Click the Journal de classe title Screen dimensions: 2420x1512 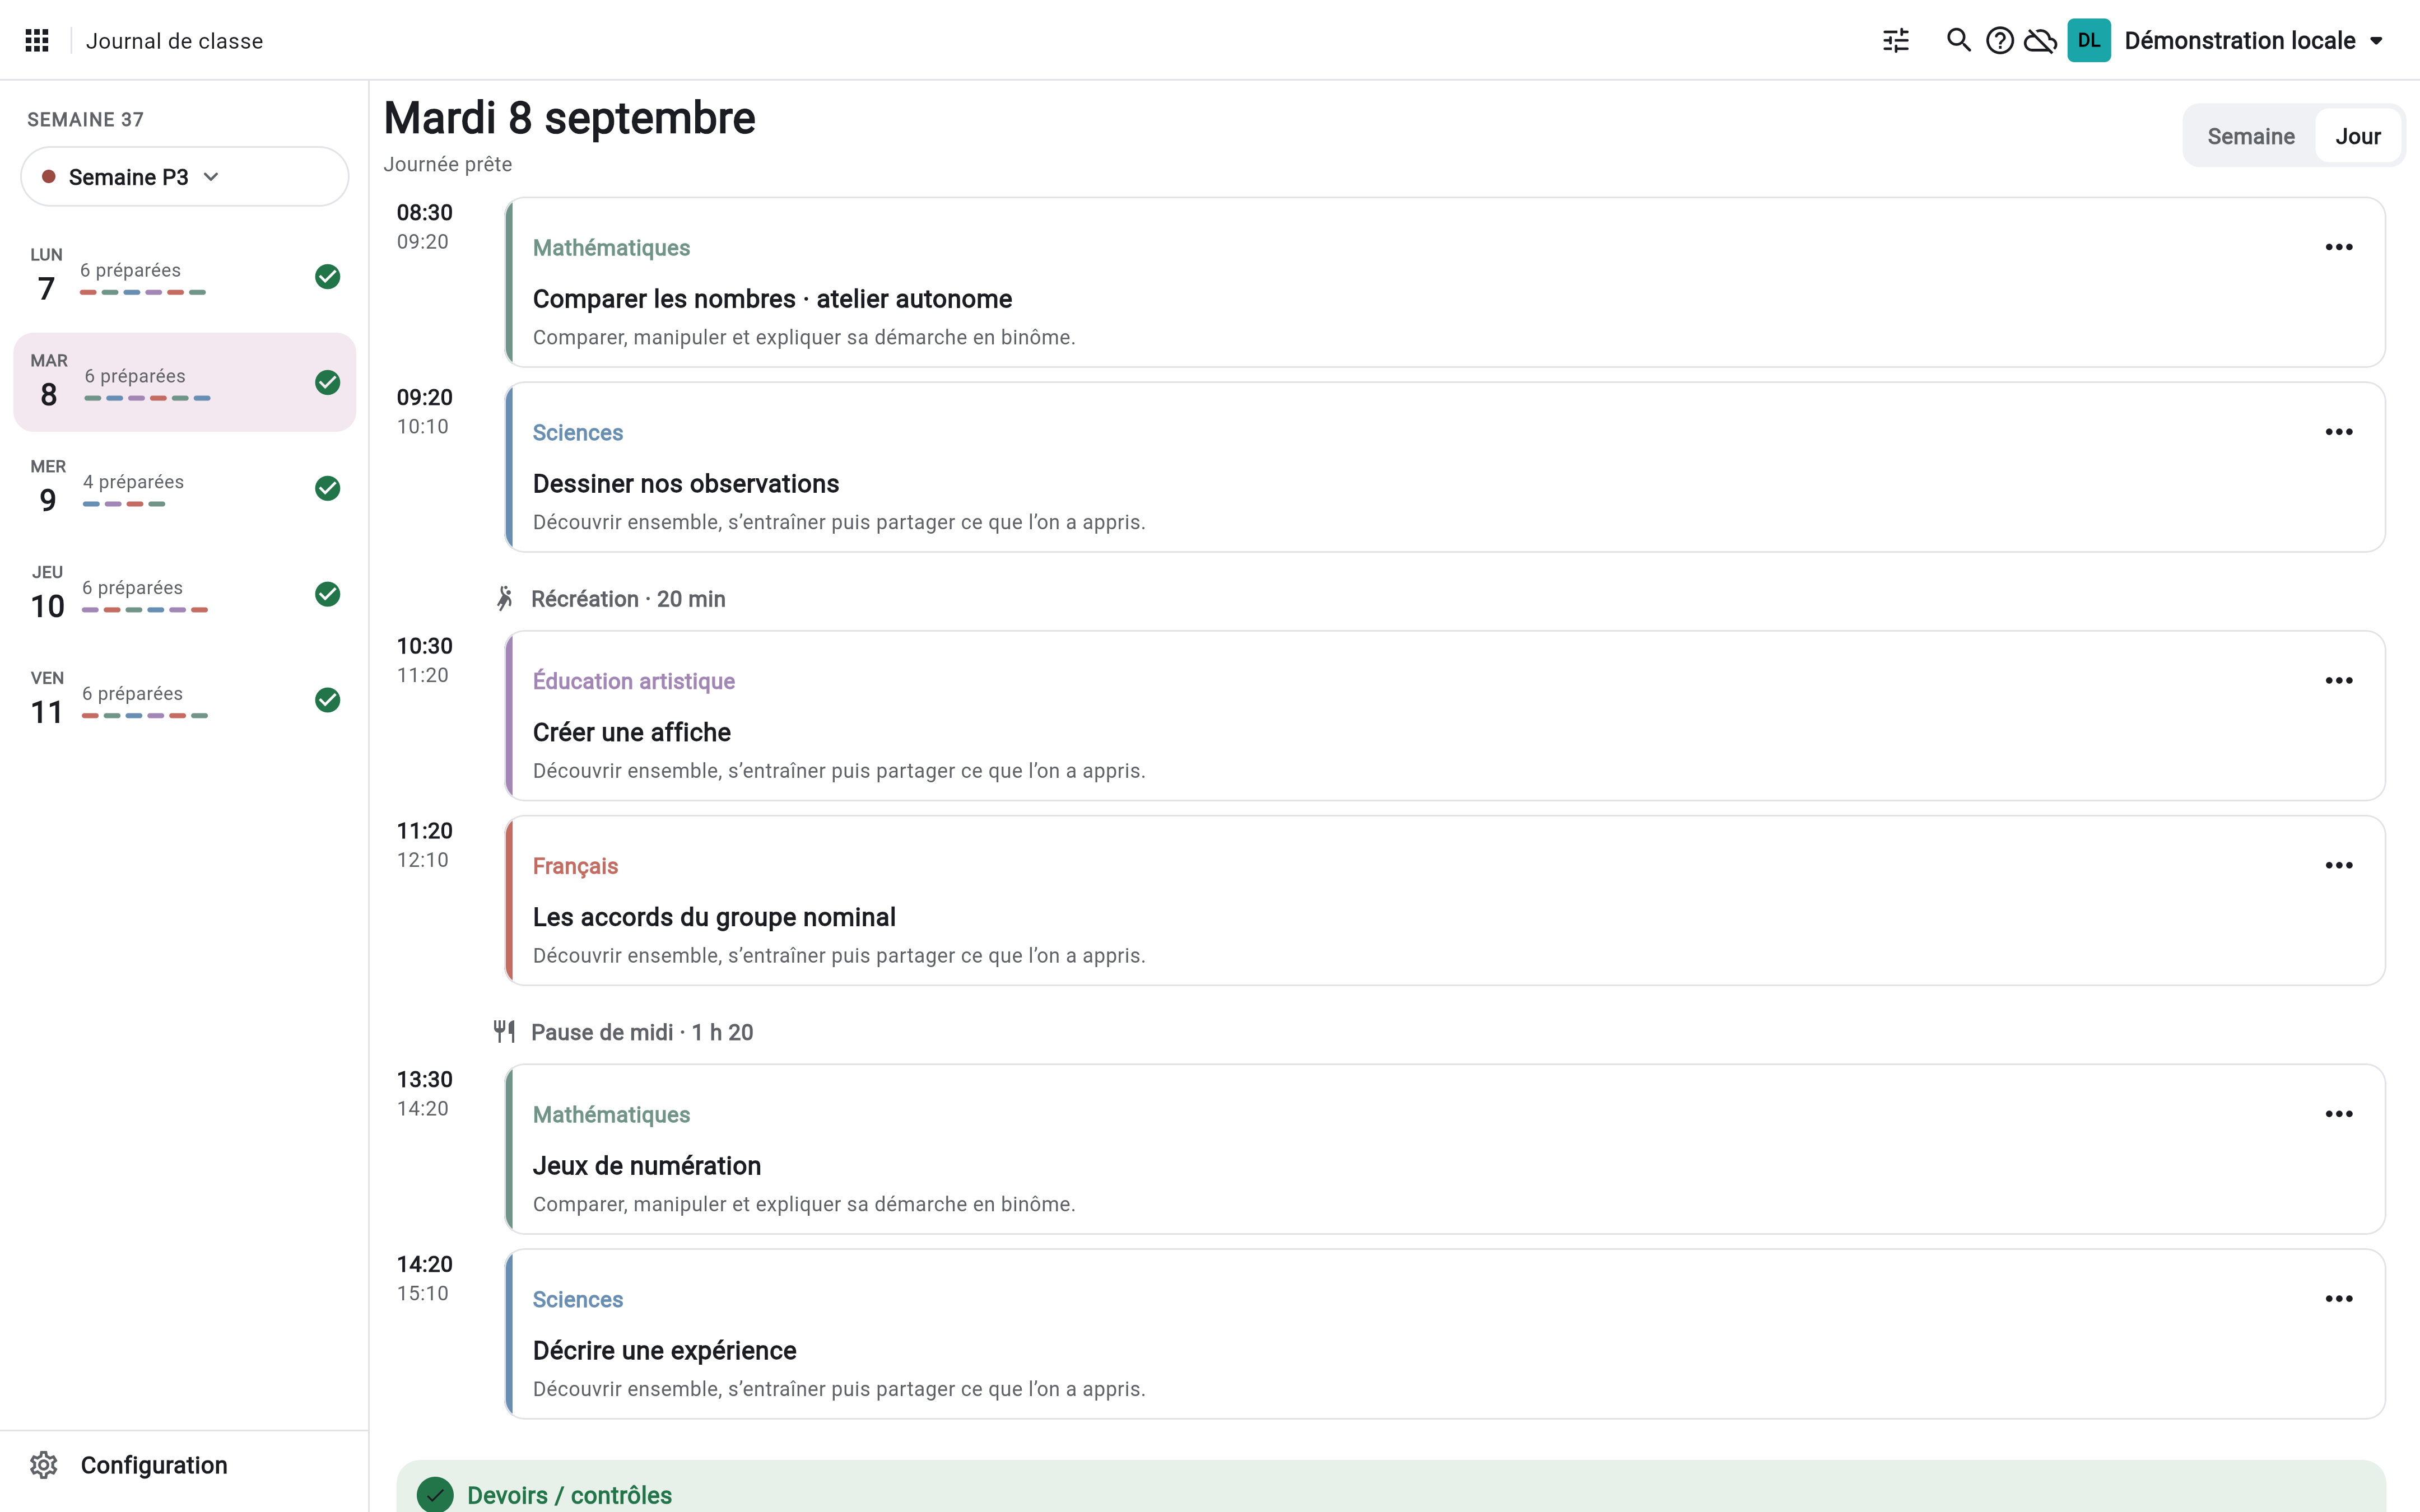pos(174,41)
